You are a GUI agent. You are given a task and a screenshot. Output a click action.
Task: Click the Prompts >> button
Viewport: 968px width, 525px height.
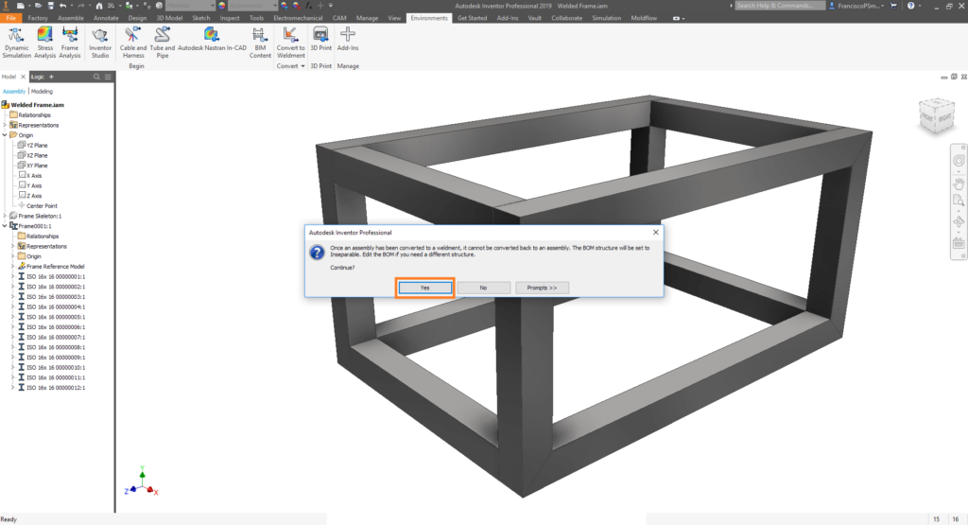click(542, 288)
